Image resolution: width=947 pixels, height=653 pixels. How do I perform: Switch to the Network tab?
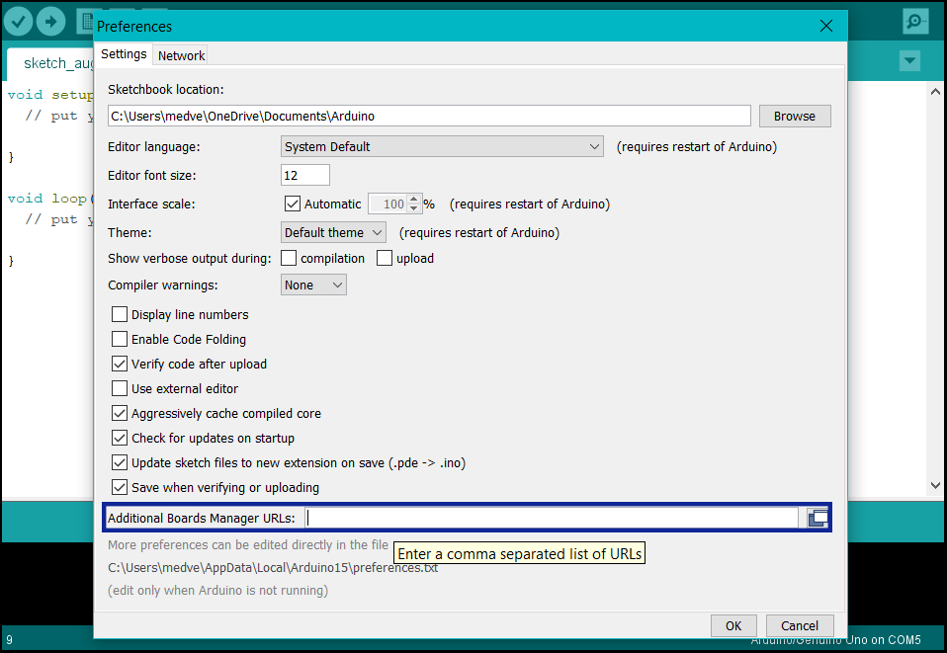point(182,55)
